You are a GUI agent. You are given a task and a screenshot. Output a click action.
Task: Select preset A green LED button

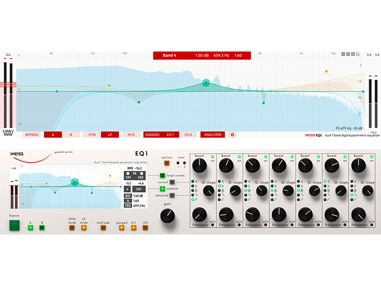click(x=30, y=227)
